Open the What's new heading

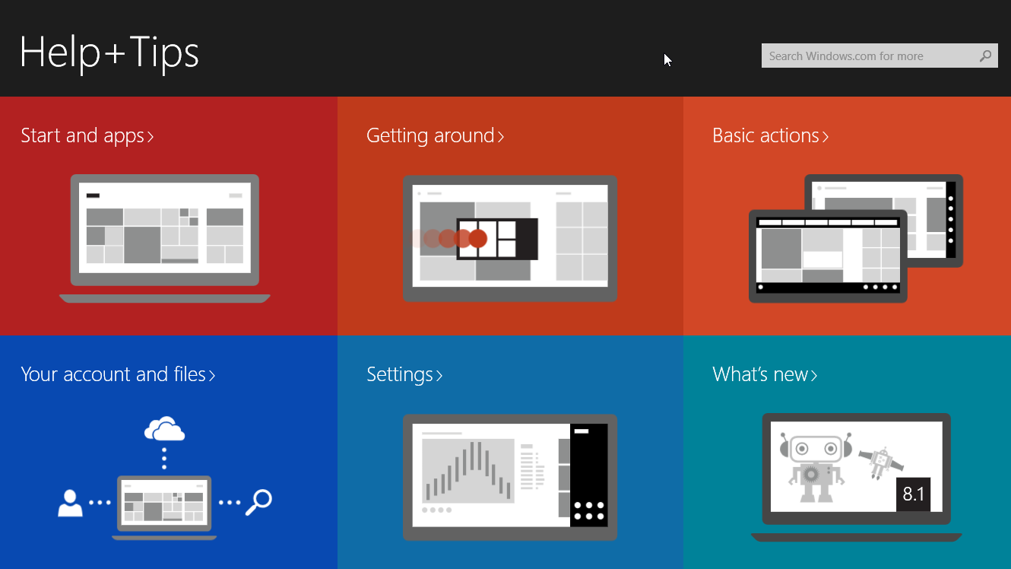tap(759, 374)
